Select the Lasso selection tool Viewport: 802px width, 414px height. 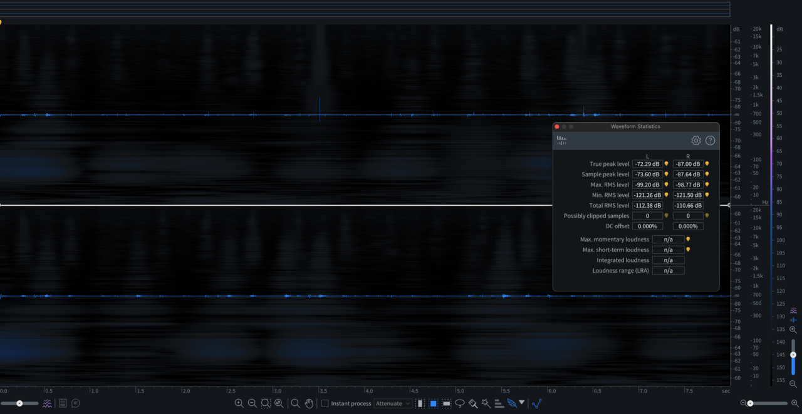(460, 403)
